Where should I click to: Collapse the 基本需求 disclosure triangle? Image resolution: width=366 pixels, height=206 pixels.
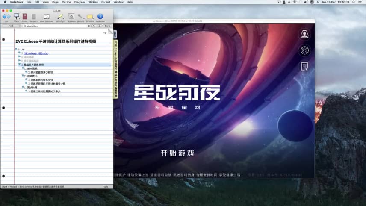[x=23, y=68]
